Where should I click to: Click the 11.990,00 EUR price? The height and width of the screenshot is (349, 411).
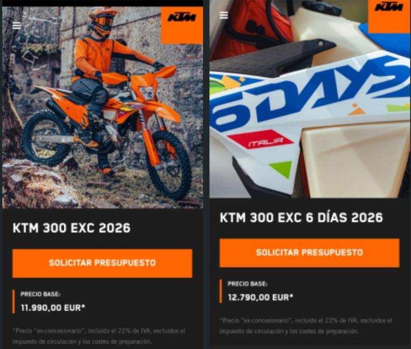point(53,307)
